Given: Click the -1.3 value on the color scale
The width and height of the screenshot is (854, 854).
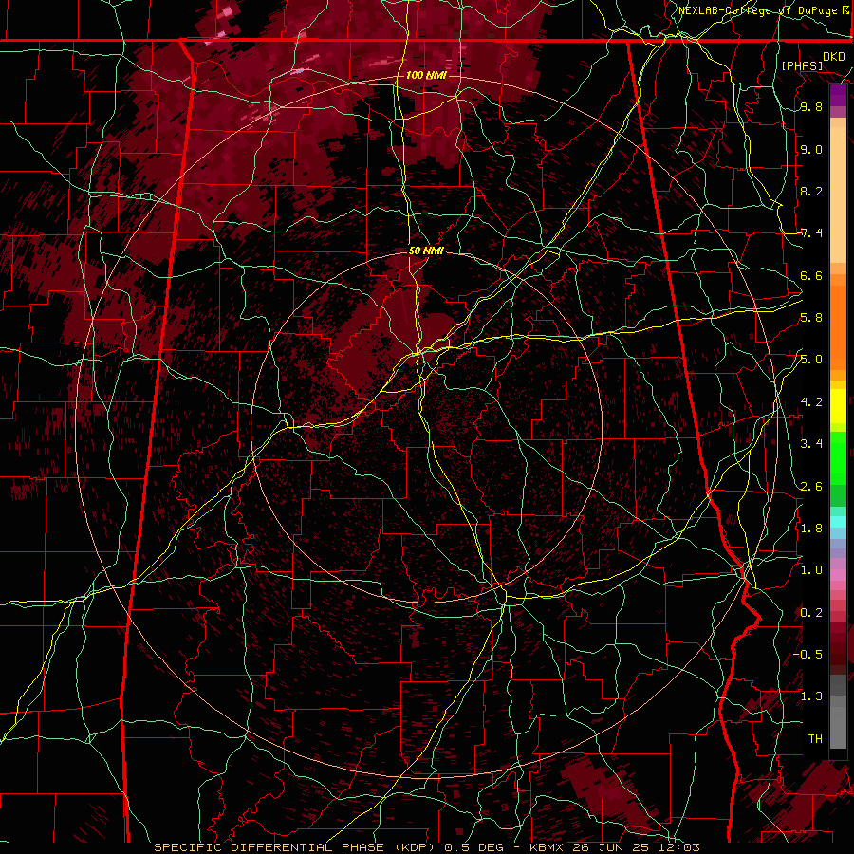Looking at the screenshot, I should click(808, 696).
